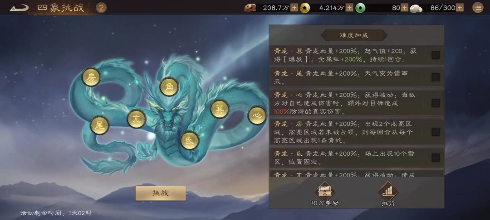The image size is (490, 220).
Task: Select the 尾 star node
Action: (x=99, y=125)
